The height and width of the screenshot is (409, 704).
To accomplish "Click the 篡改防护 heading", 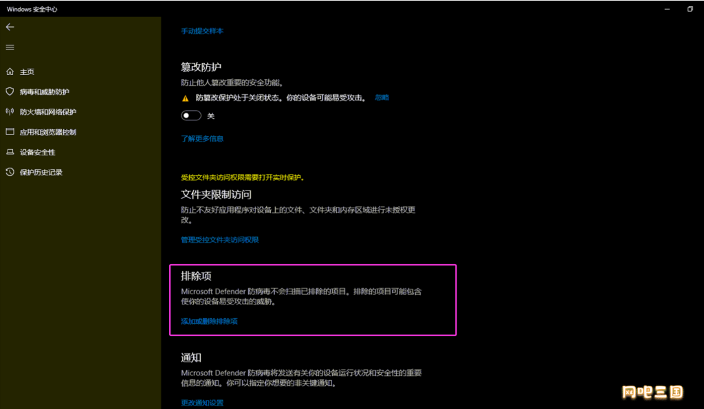I will 201,67.
